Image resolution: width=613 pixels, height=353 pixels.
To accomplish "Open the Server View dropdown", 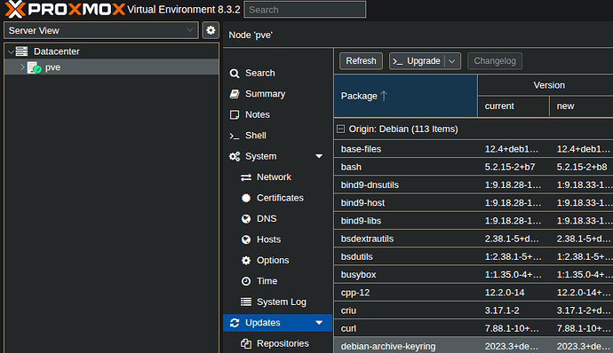I will (101, 30).
